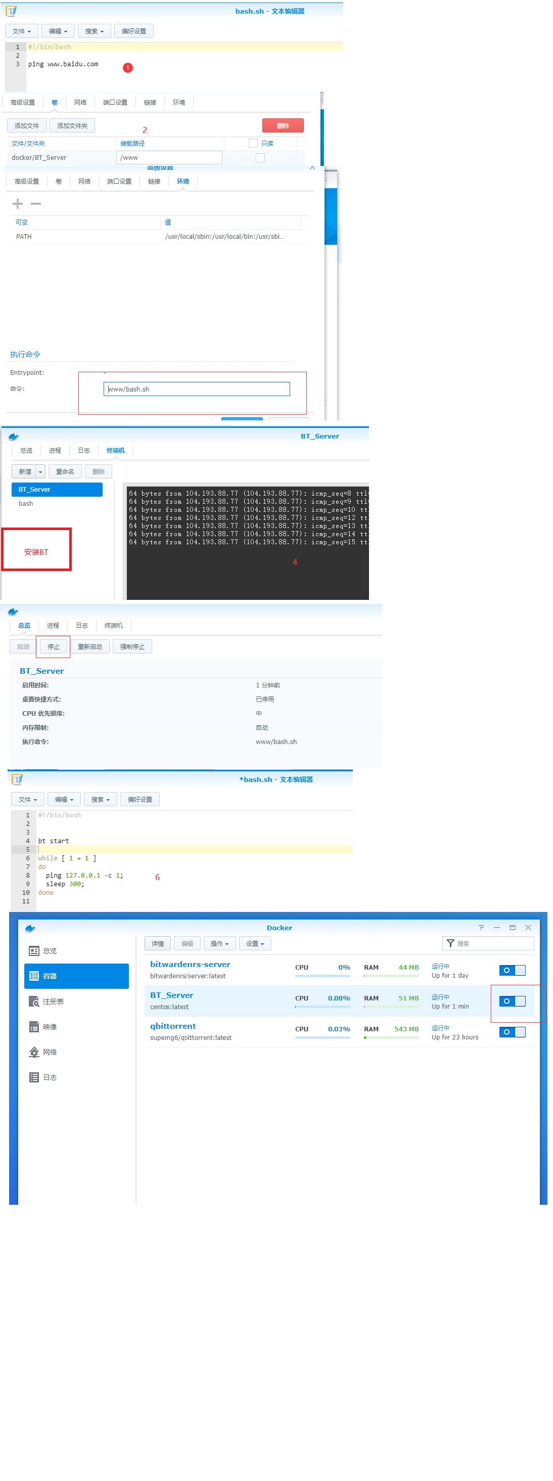Viewport: 553px width, 1481px height.
Task: Close the 高级设置 dialog with the X
Action: [x=312, y=168]
